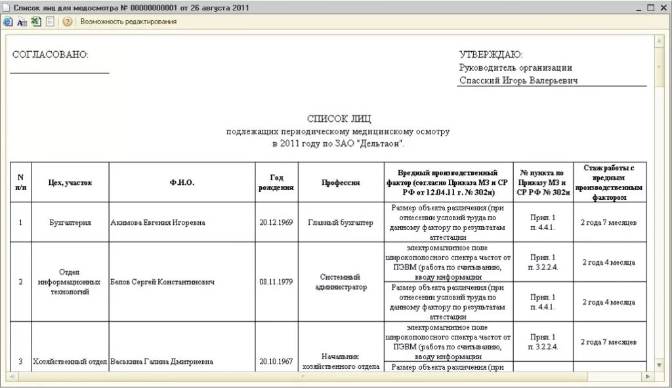Click Белов's 'электромагнитное поле' factor cell
This screenshot has width=672, height=388.
point(448,262)
